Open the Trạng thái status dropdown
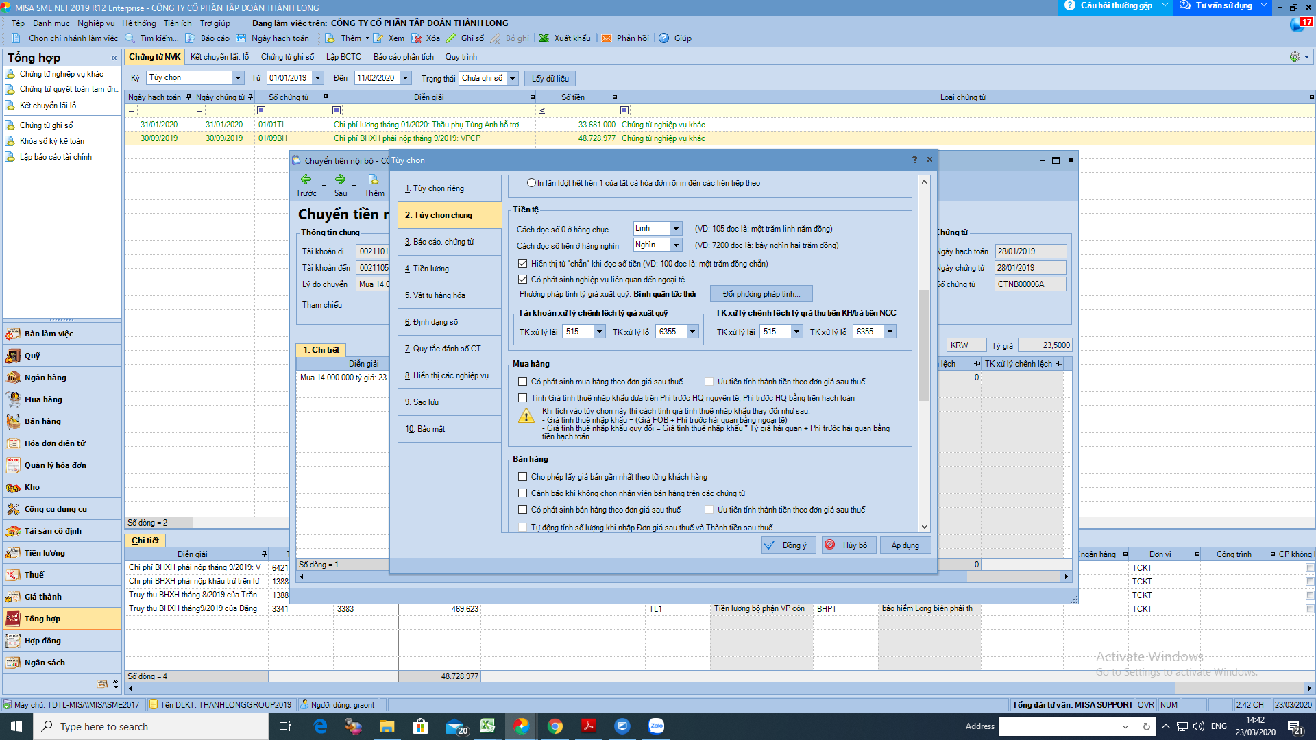The width and height of the screenshot is (1316, 740). point(512,79)
